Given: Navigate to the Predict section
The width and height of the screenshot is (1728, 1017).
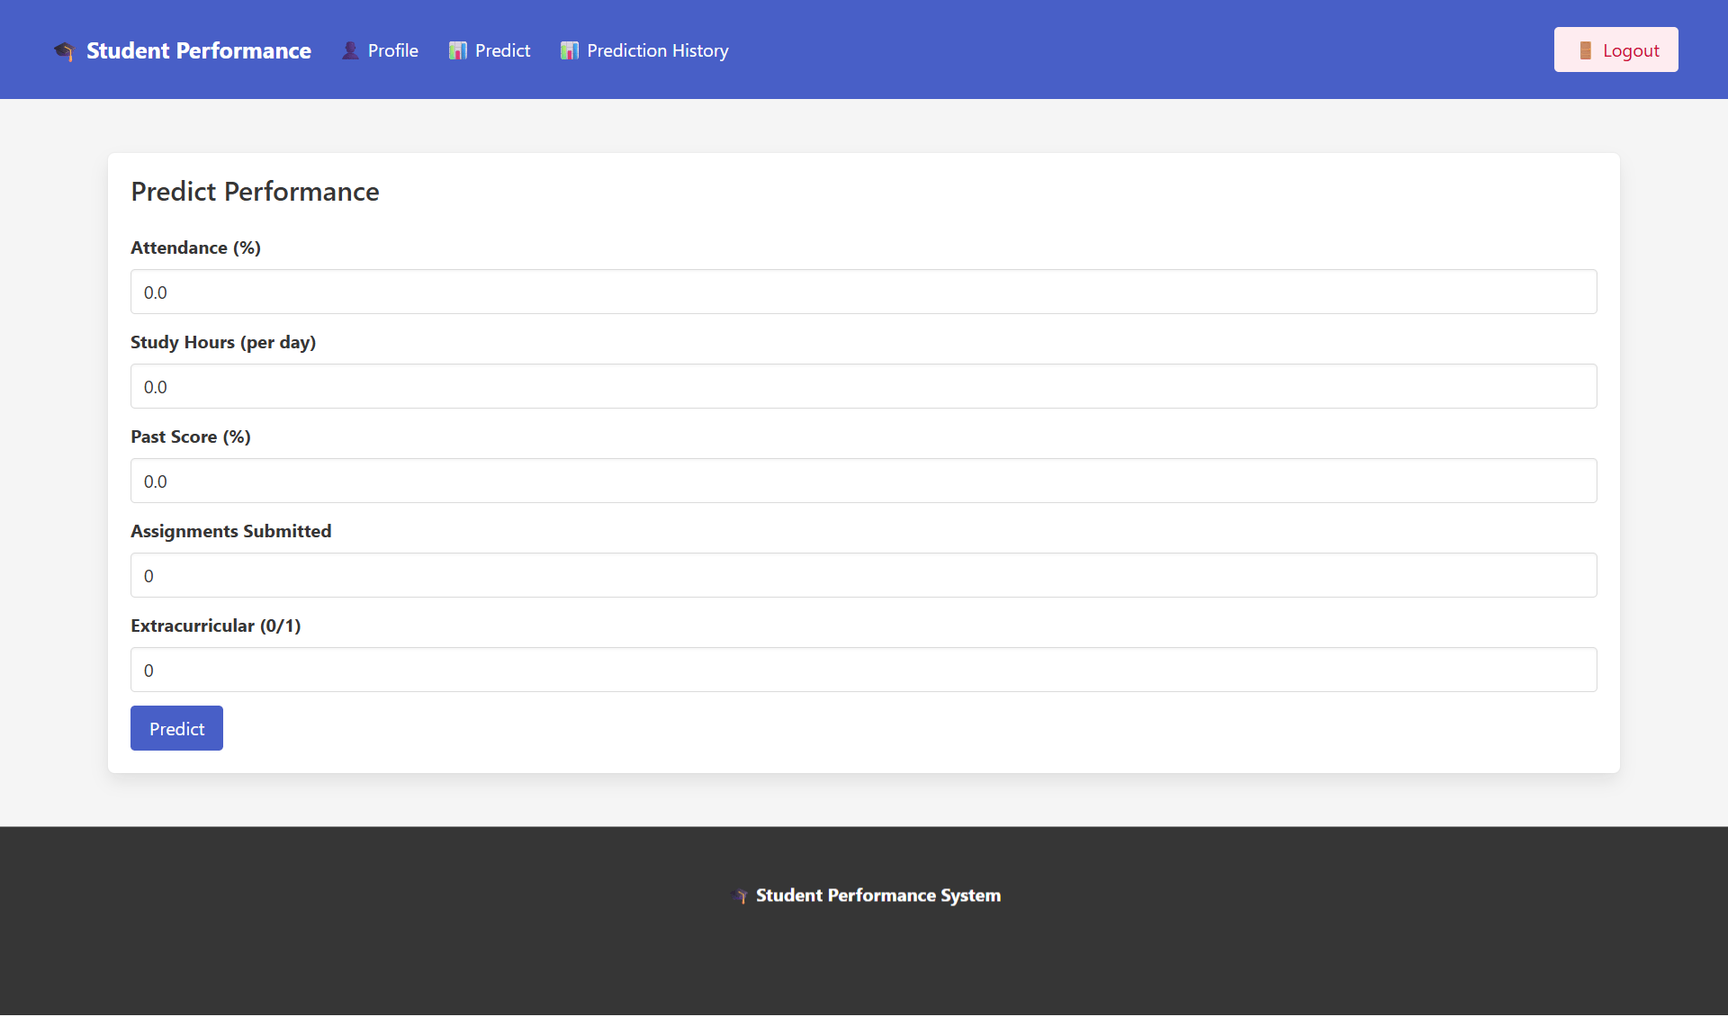Looking at the screenshot, I should click(x=502, y=50).
